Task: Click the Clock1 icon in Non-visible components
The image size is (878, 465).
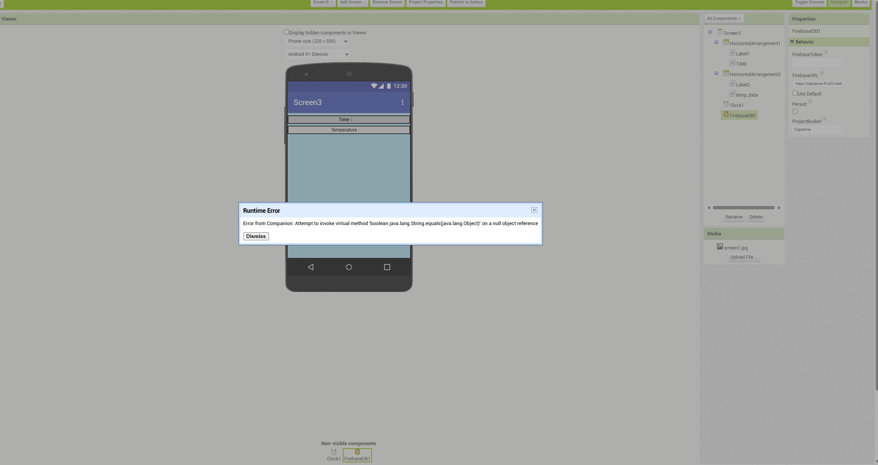Action: pos(334,452)
